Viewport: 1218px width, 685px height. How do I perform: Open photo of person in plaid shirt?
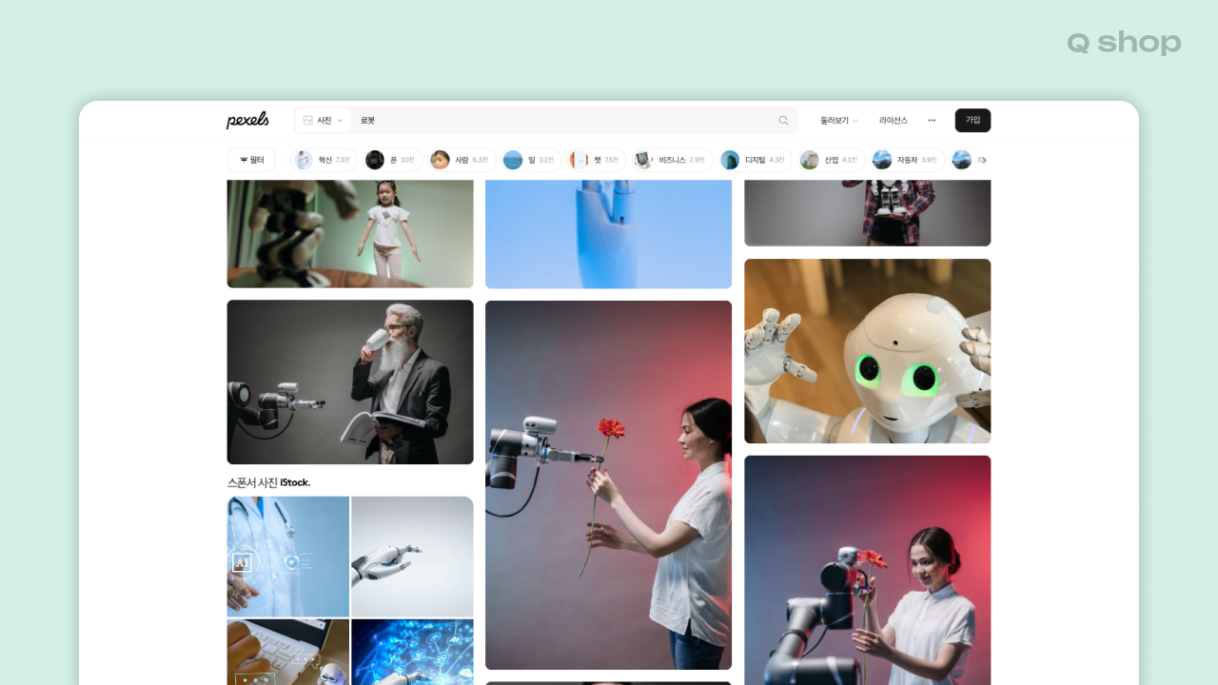pos(868,213)
